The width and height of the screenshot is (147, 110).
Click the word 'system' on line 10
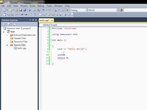61,55
